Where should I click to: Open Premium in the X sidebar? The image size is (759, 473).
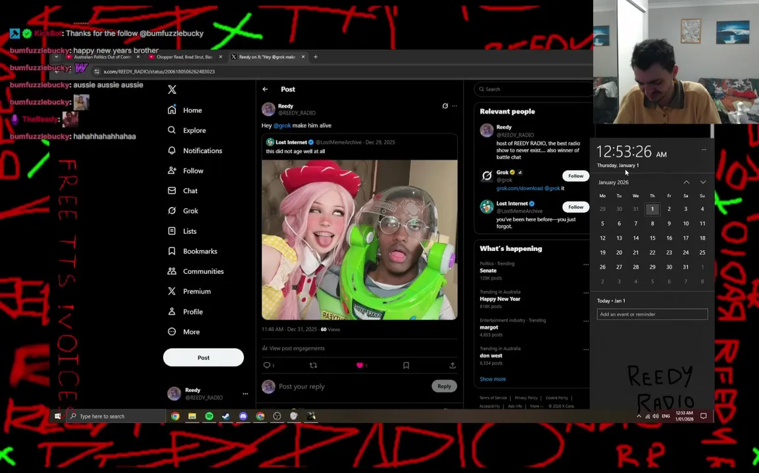pos(189,291)
